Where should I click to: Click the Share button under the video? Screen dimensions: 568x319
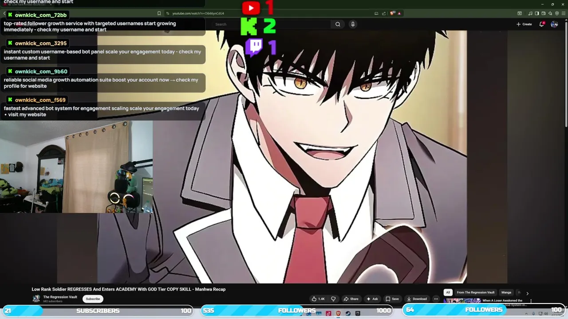[x=351, y=299]
